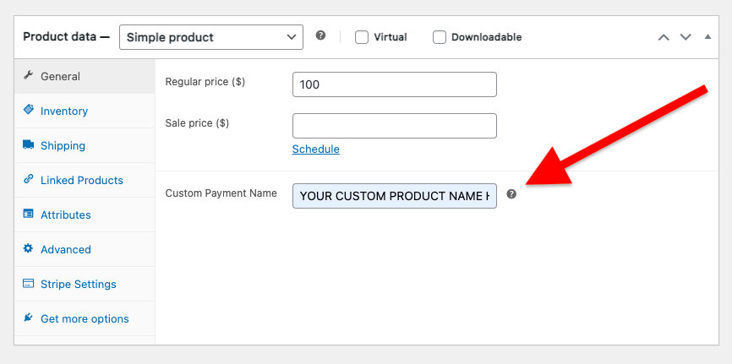Open the Simple product type dropdown
The image size is (732, 364).
click(210, 37)
